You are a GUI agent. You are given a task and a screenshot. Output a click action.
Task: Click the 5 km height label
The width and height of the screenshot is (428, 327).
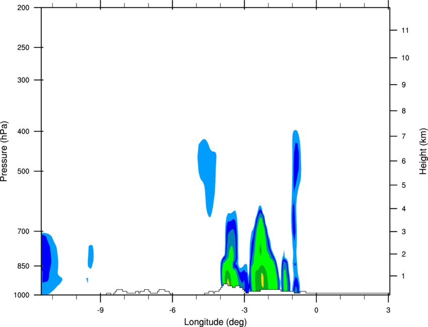coord(404,186)
